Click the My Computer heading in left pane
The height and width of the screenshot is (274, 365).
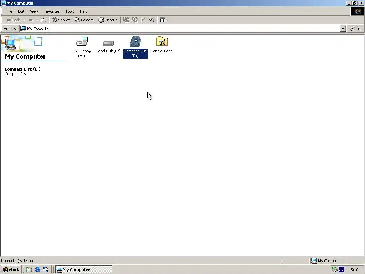coord(25,56)
